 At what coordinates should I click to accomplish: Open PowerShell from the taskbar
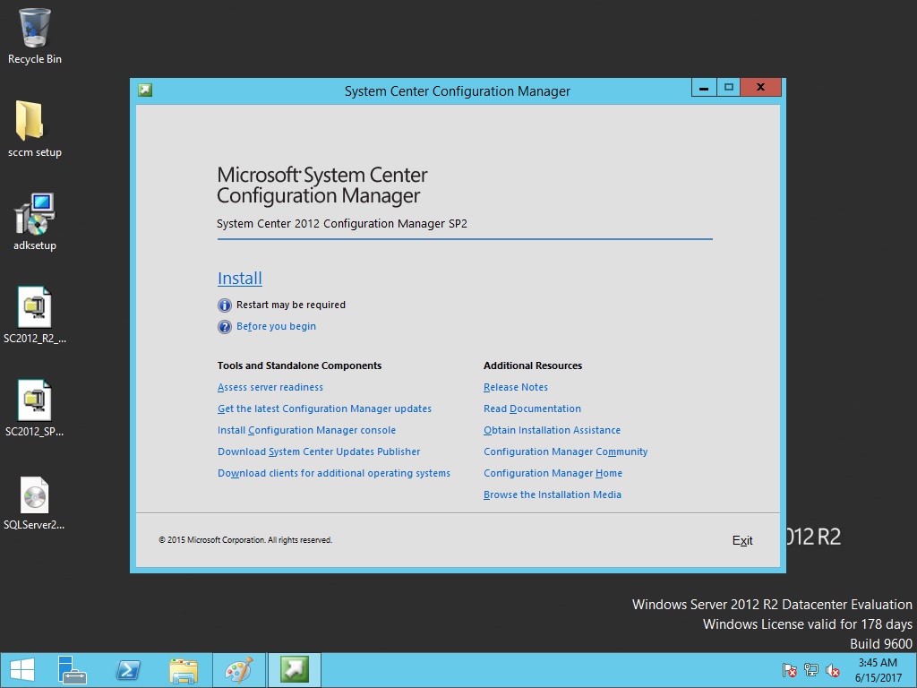pos(128,670)
